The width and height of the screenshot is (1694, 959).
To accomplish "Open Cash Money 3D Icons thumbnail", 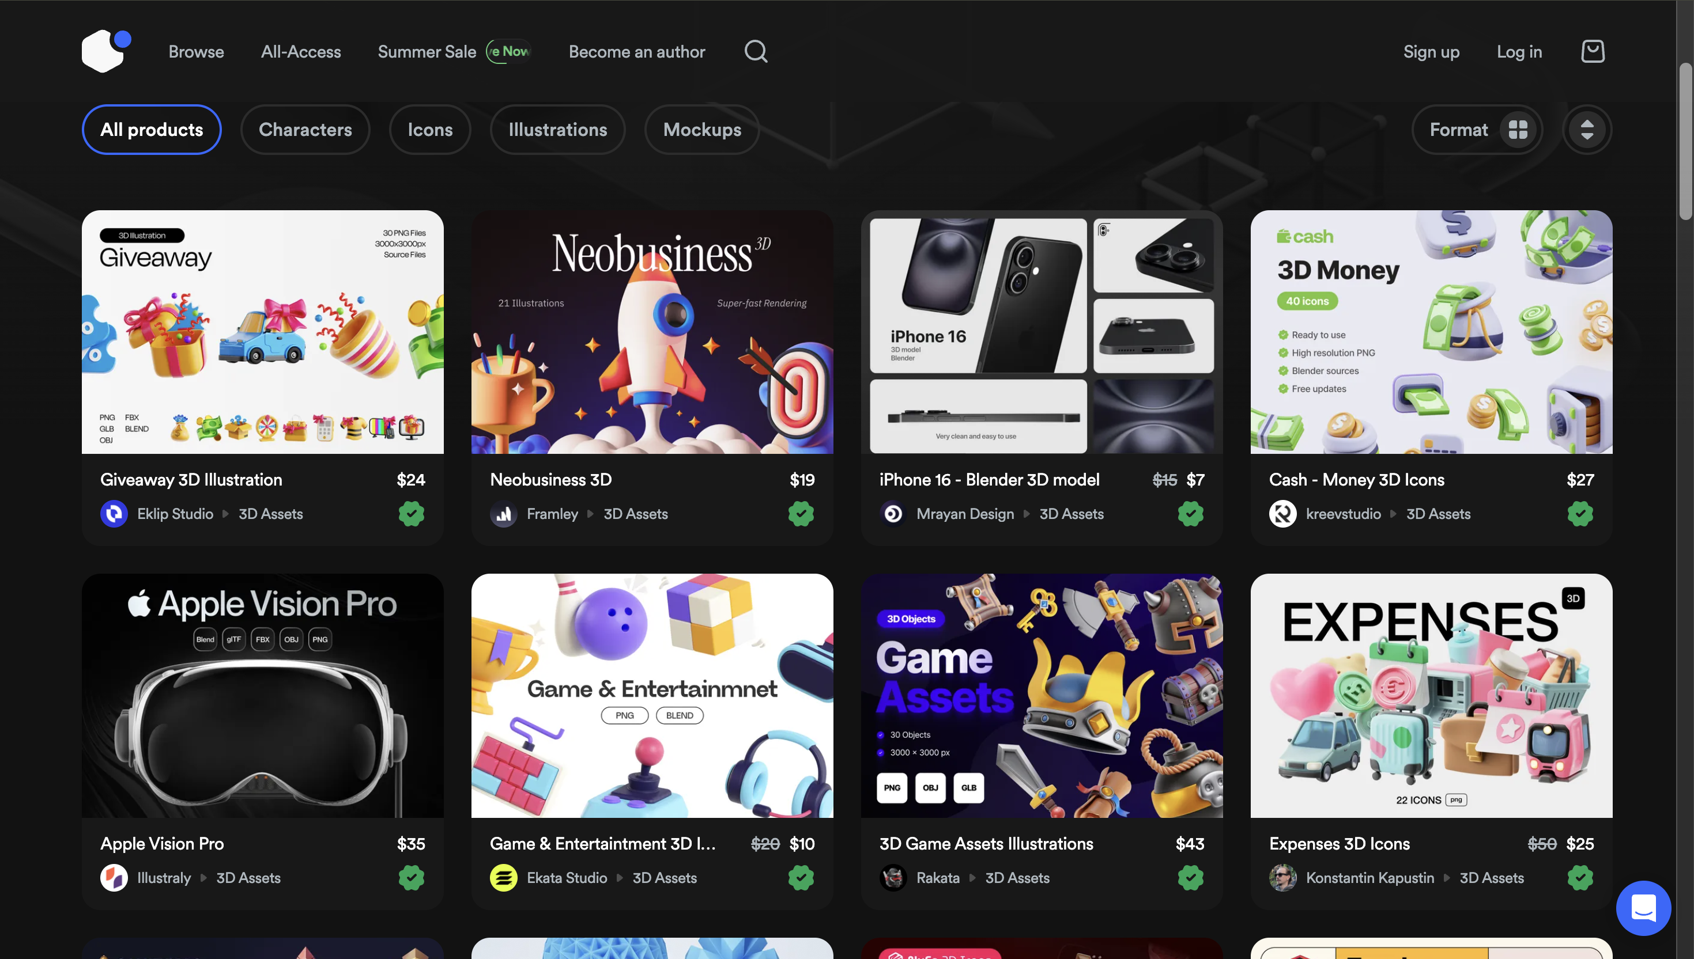I will 1431,332.
